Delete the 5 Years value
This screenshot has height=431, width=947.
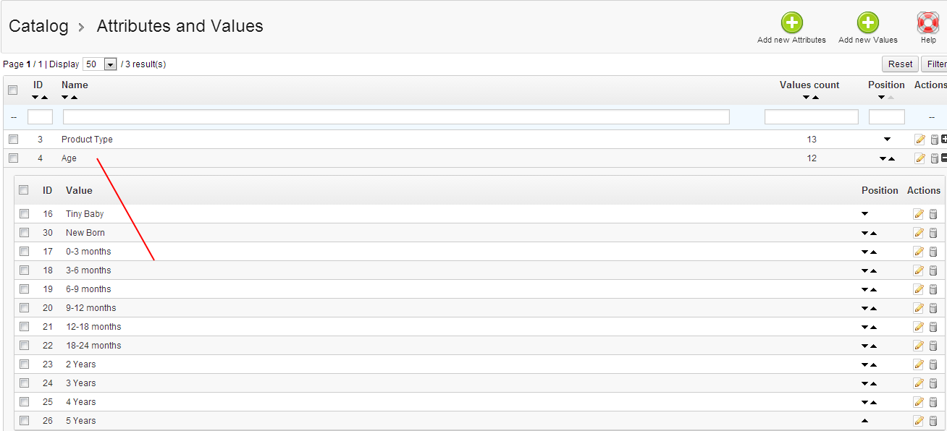pos(933,421)
